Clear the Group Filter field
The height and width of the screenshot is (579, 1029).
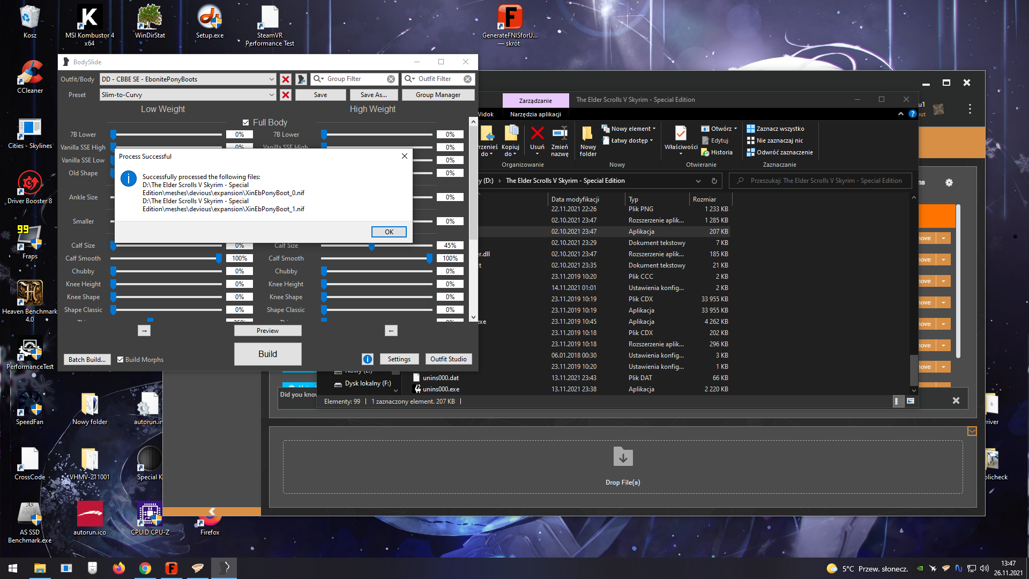[x=391, y=79]
